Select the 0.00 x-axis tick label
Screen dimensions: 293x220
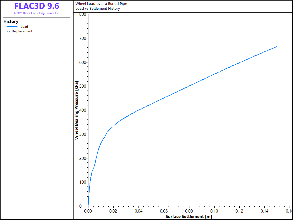point(88,211)
